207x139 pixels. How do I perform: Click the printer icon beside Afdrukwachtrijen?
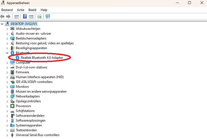(x=12, y=29)
